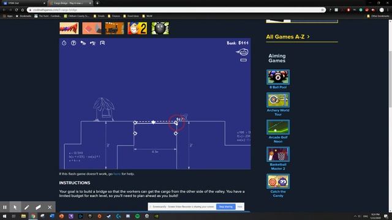Click the left upper bridge anchor node
392x220 pixels.
coord(135,122)
